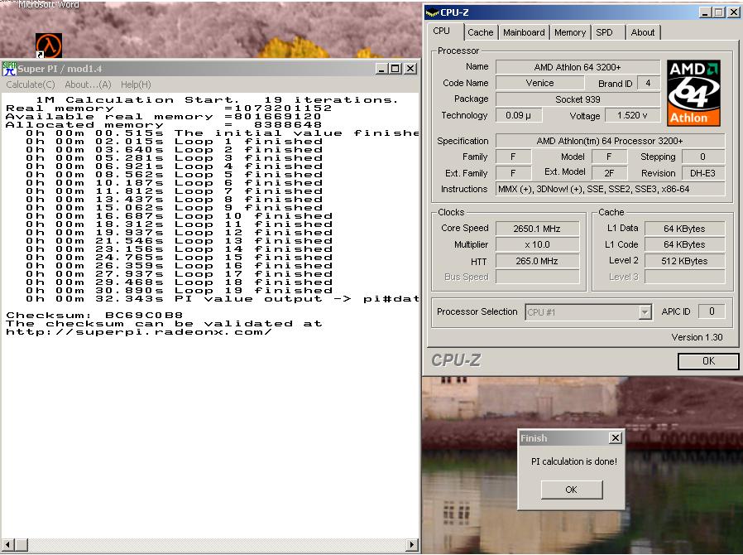Viewport: 743px width, 555px height.
Task: Click the Super PI scrollbar right arrow
Action: tap(412, 544)
